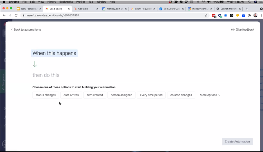Screen dimensions: 263x152
Task: Open a new browser tab with plus icon
Action: (247, 9)
